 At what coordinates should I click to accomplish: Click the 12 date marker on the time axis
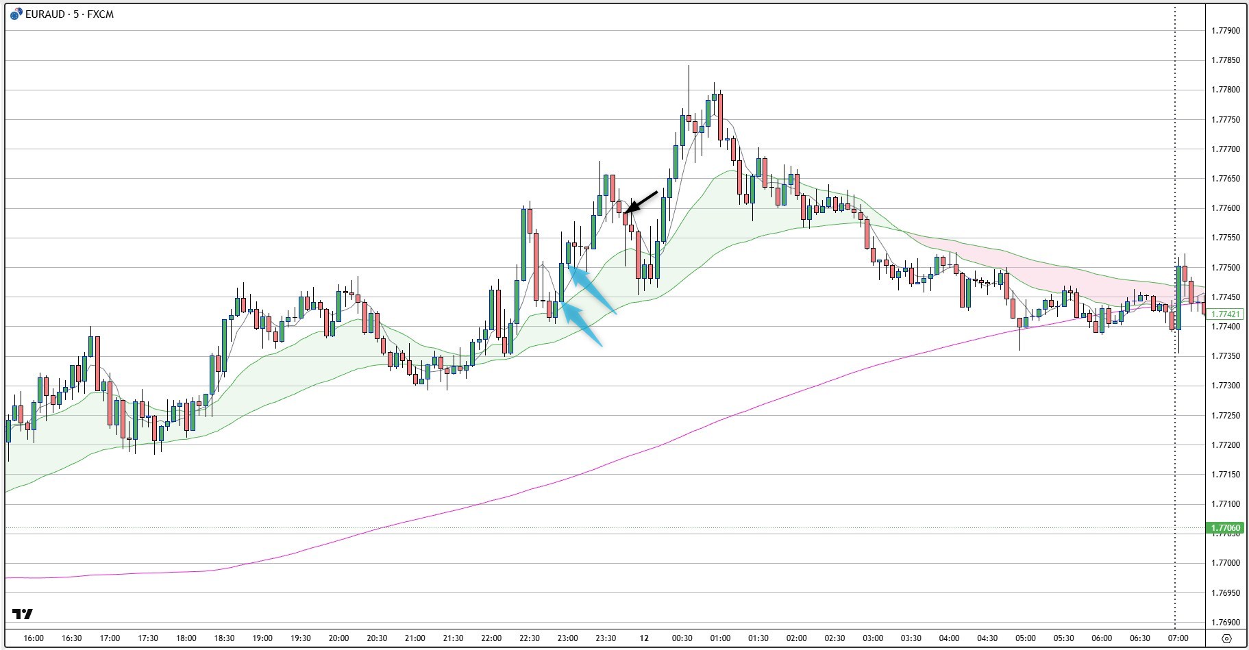tap(644, 638)
